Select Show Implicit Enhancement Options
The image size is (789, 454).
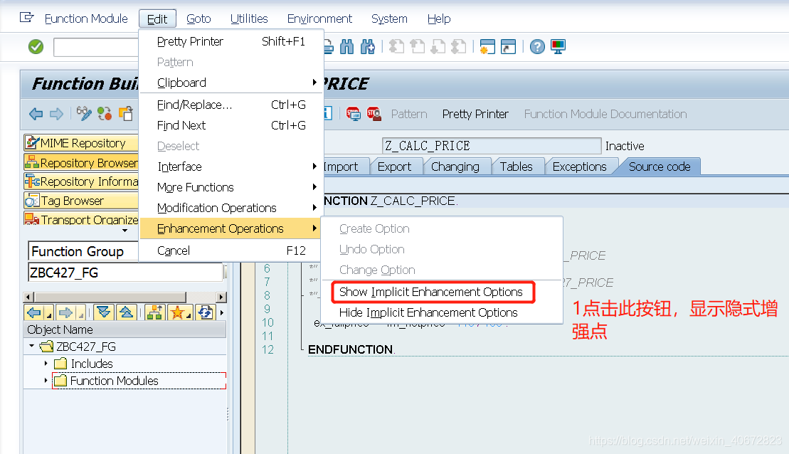[x=431, y=292]
